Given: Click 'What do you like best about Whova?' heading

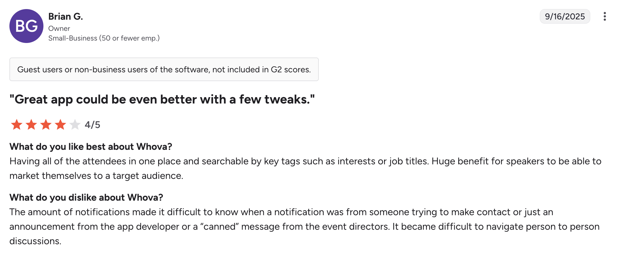Looking at the screenshot, I should (91, 146).
